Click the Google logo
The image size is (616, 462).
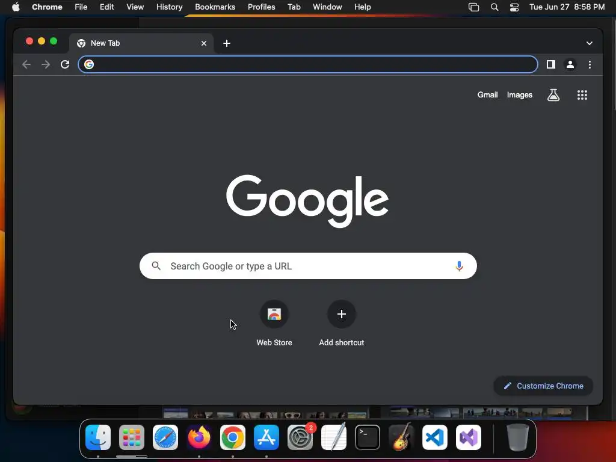307,201
